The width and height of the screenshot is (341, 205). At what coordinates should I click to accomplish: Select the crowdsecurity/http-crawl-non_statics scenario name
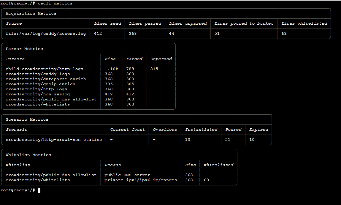click(54, 140)
